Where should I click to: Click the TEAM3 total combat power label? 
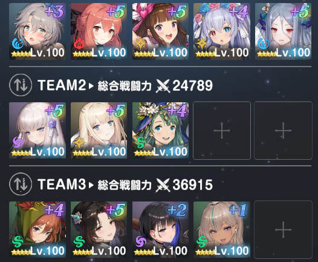(x=125, y=185)
